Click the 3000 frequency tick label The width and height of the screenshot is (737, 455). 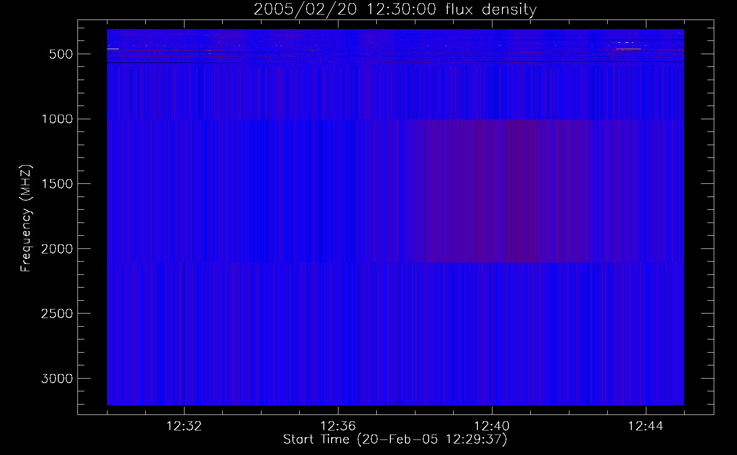pyautogui.click(x=57, y=379)
